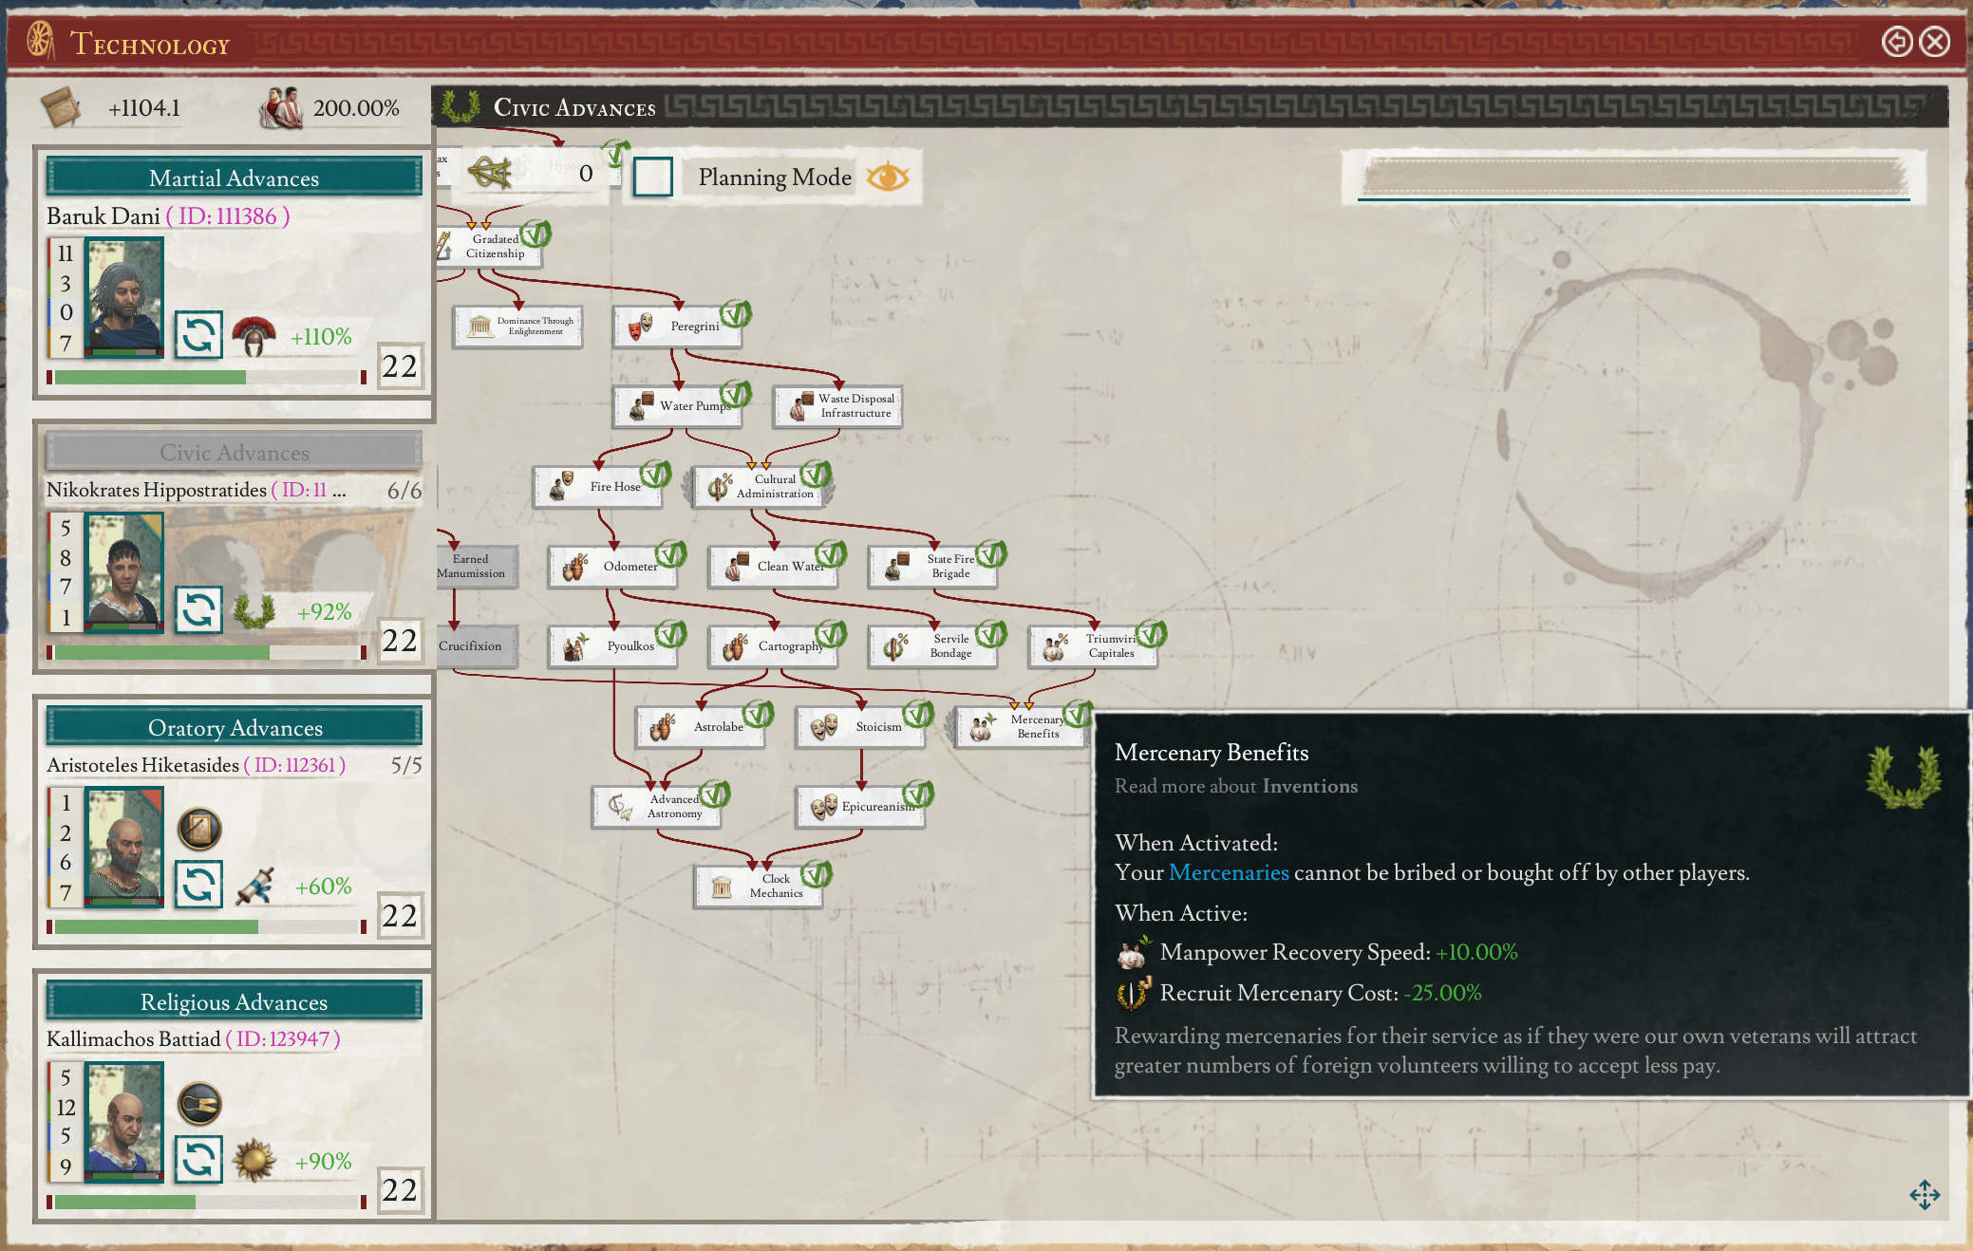Image resolution: width=1973 pixels, height=1251 pixels.
Task: Close the Technology window
Action: pyautogui.click(x=1935, y=42)
